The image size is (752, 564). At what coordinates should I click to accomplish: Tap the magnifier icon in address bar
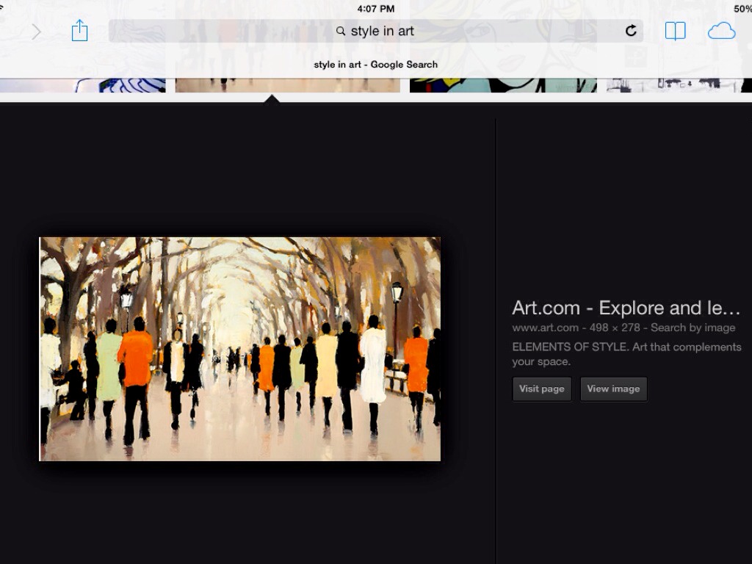[x=341, y=31]
